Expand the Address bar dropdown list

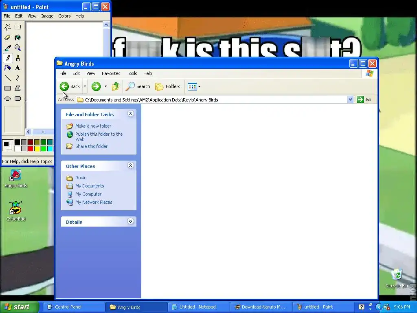pyautogui.click(x=350, y=99)
